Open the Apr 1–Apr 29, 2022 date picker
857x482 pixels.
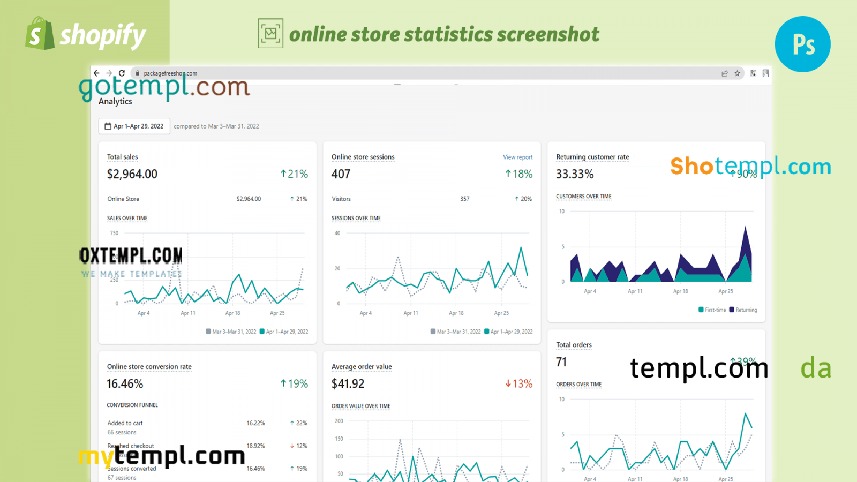pos(134,126)
